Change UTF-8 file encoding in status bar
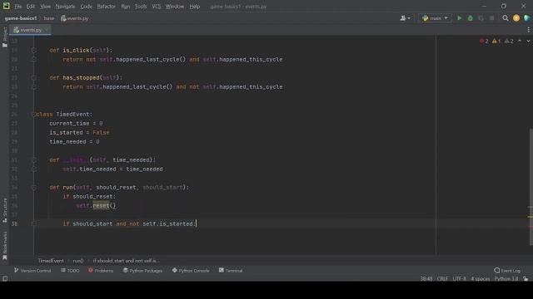Screen dimensions: 533x299 coord(459,279)
